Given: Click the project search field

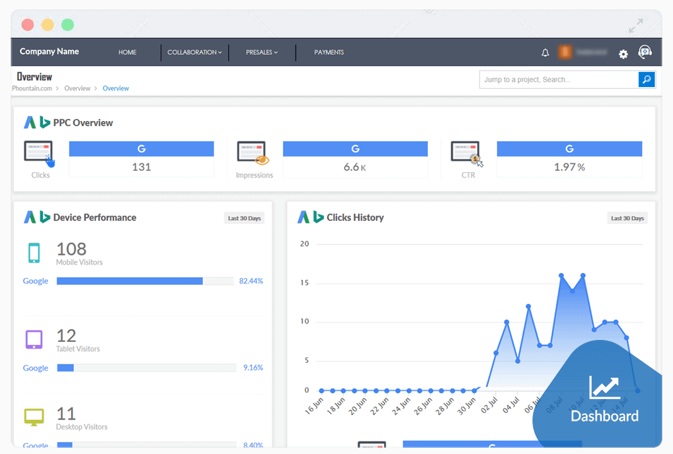Looking at the screenshot, I should coord(558,79).
